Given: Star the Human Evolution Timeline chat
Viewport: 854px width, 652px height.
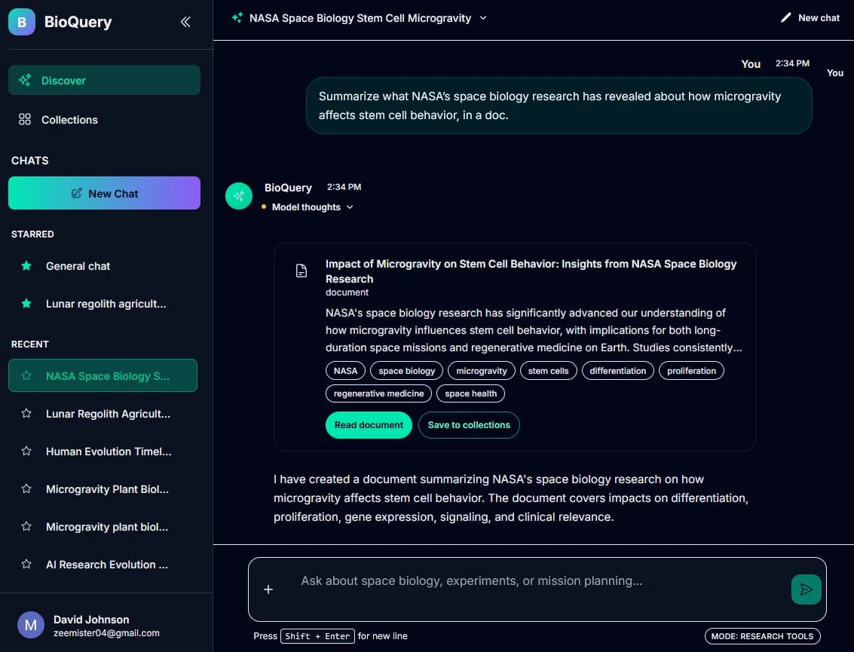Looking at the screenshot, I should click(x=26, y=452).
